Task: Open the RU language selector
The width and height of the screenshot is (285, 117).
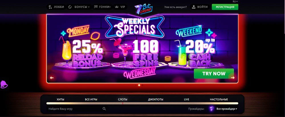Action: [x=235, y=1]
